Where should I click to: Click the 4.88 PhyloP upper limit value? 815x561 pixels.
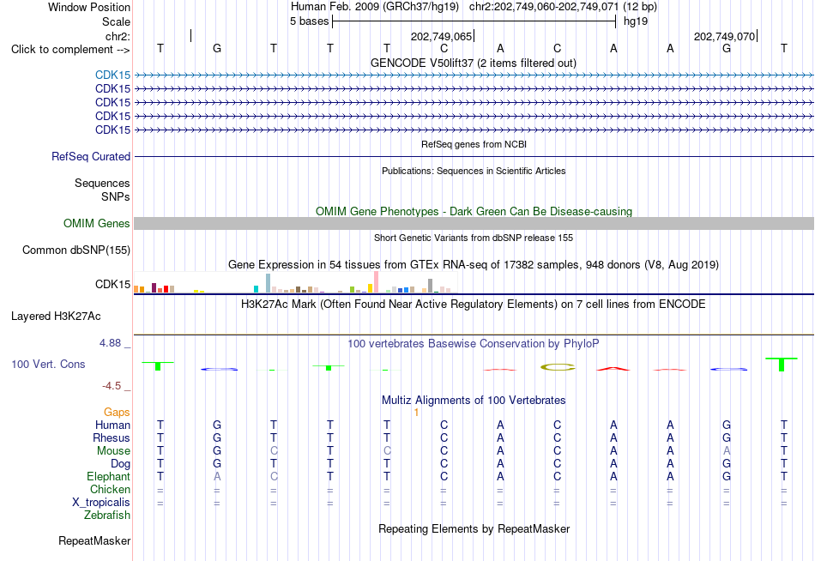click(x=110, y=343)
